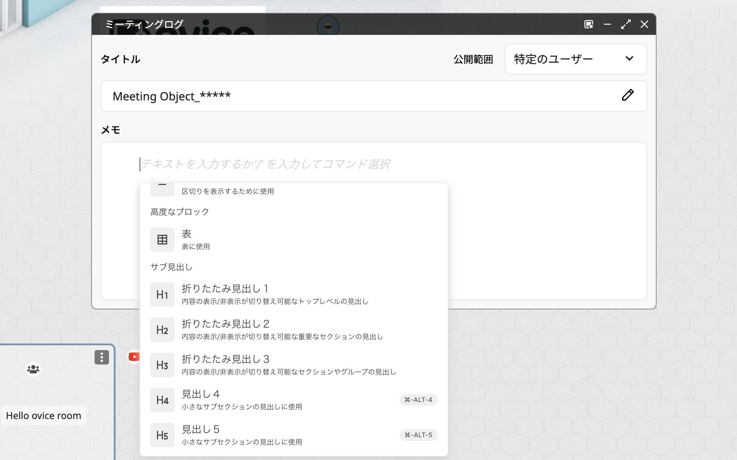737x460 pixels.
Task: Click the group people icon
Action: tap(33, 369)
